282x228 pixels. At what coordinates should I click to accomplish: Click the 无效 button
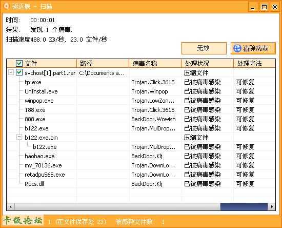coord(204,48)
